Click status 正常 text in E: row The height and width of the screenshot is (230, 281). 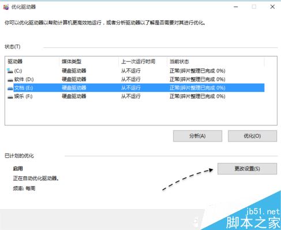[197, 88]
